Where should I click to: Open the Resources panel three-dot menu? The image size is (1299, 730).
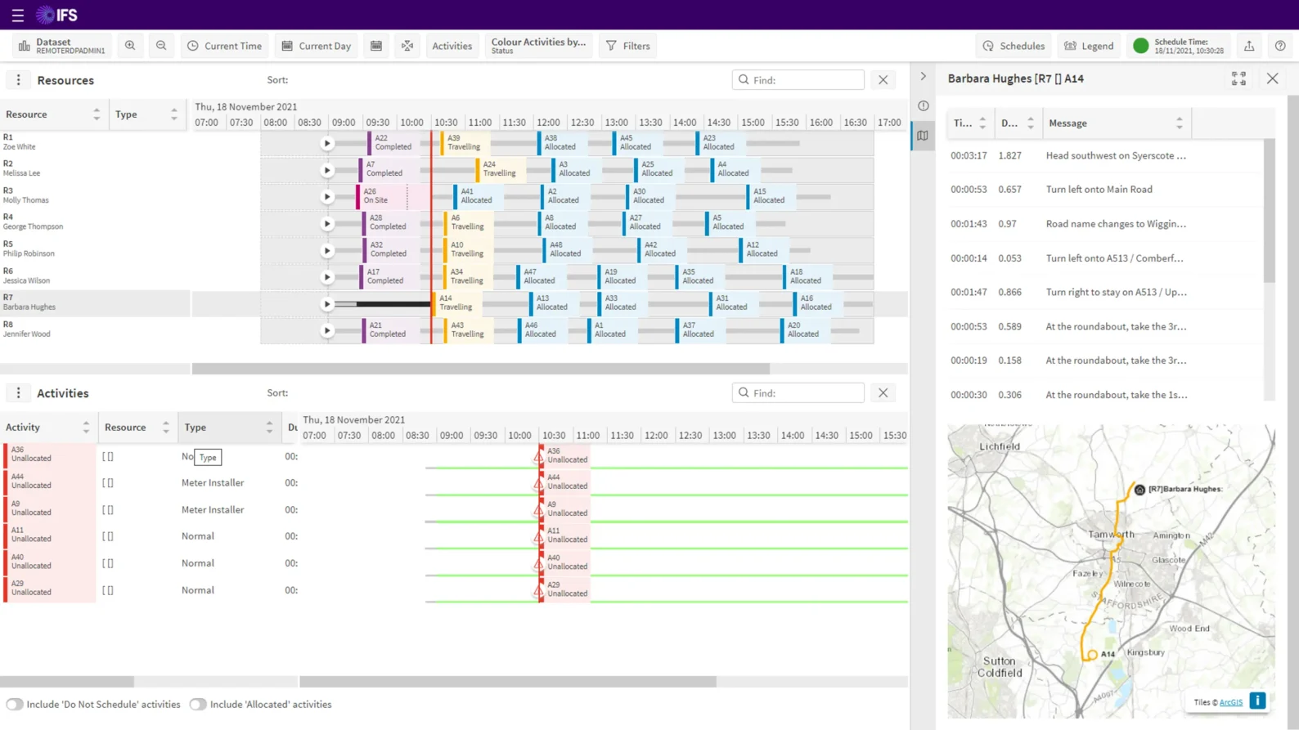[x=18, y=80]
